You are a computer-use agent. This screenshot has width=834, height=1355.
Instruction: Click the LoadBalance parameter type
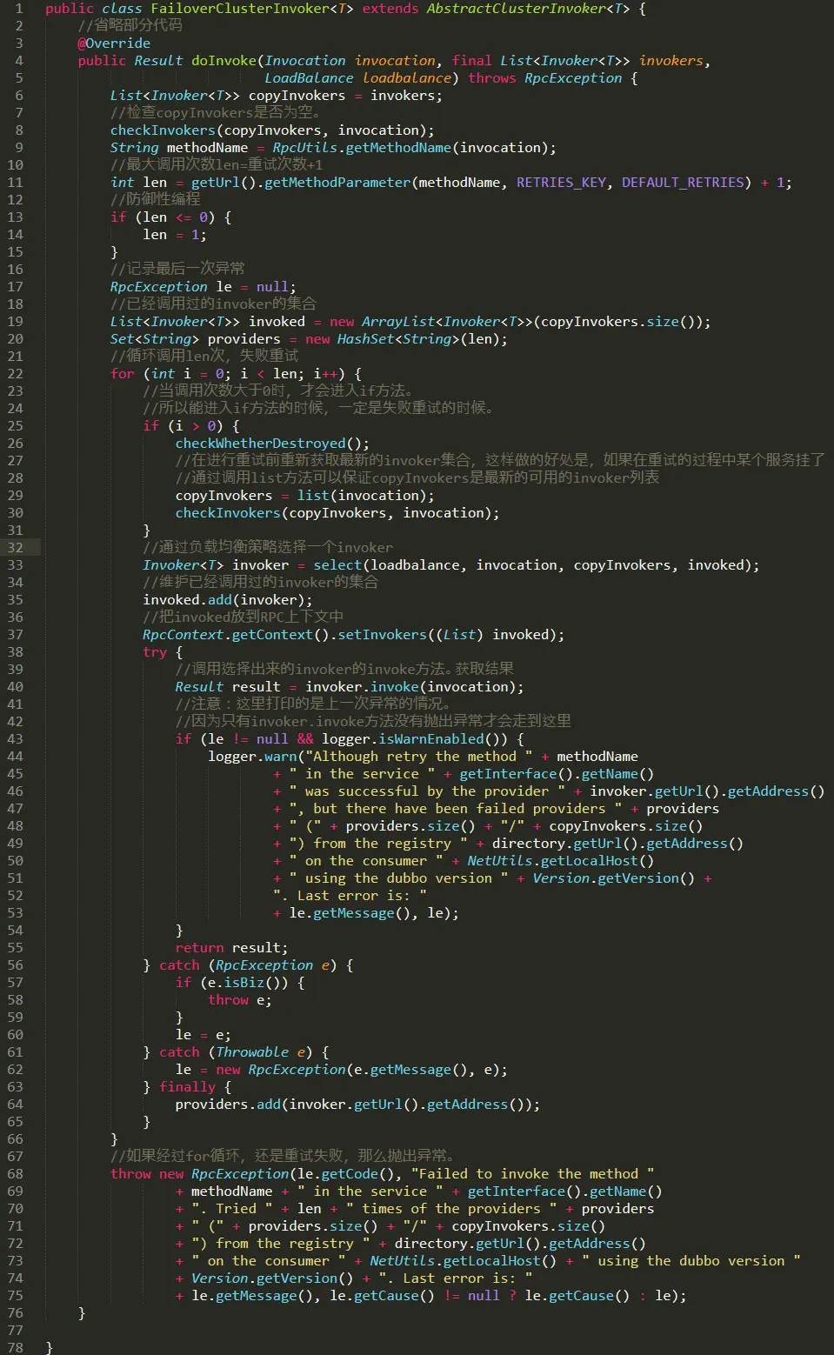point(309,78)
